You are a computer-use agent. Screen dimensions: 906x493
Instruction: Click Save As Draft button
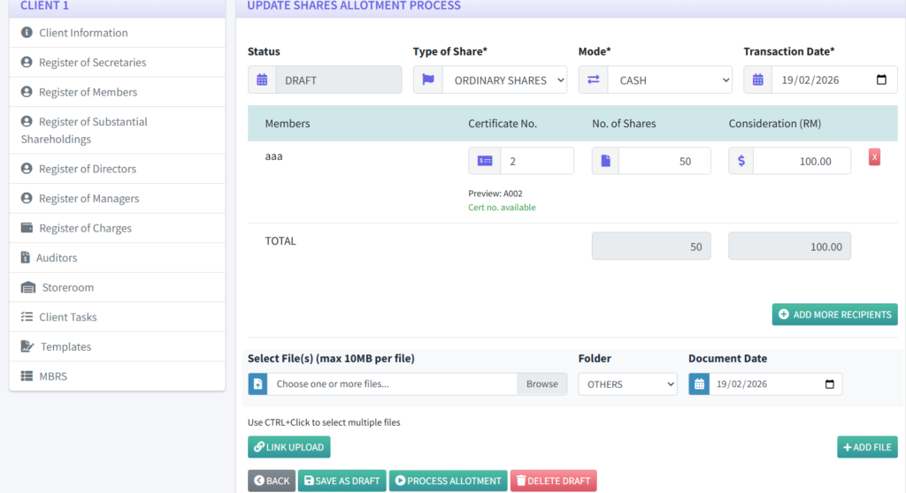pos(342,481)
